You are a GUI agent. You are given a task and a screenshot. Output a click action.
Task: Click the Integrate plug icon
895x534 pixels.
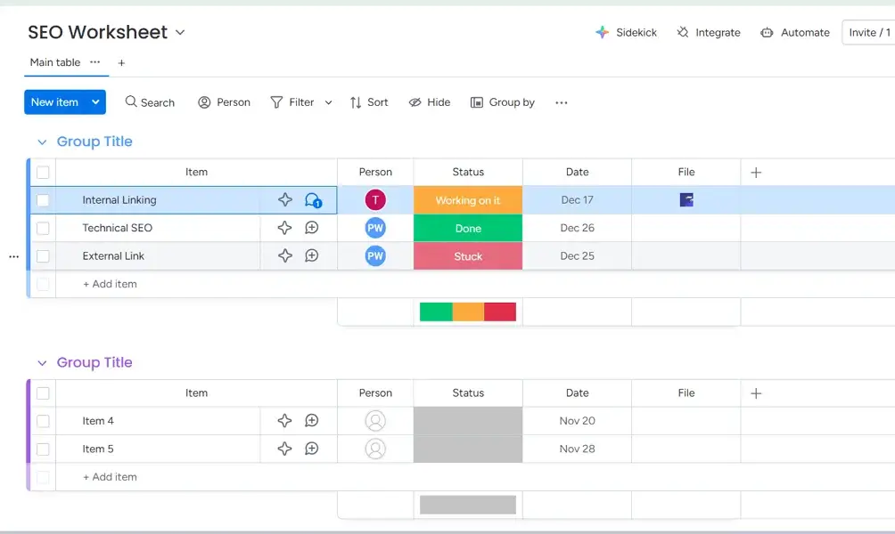(x=683, y=32)
